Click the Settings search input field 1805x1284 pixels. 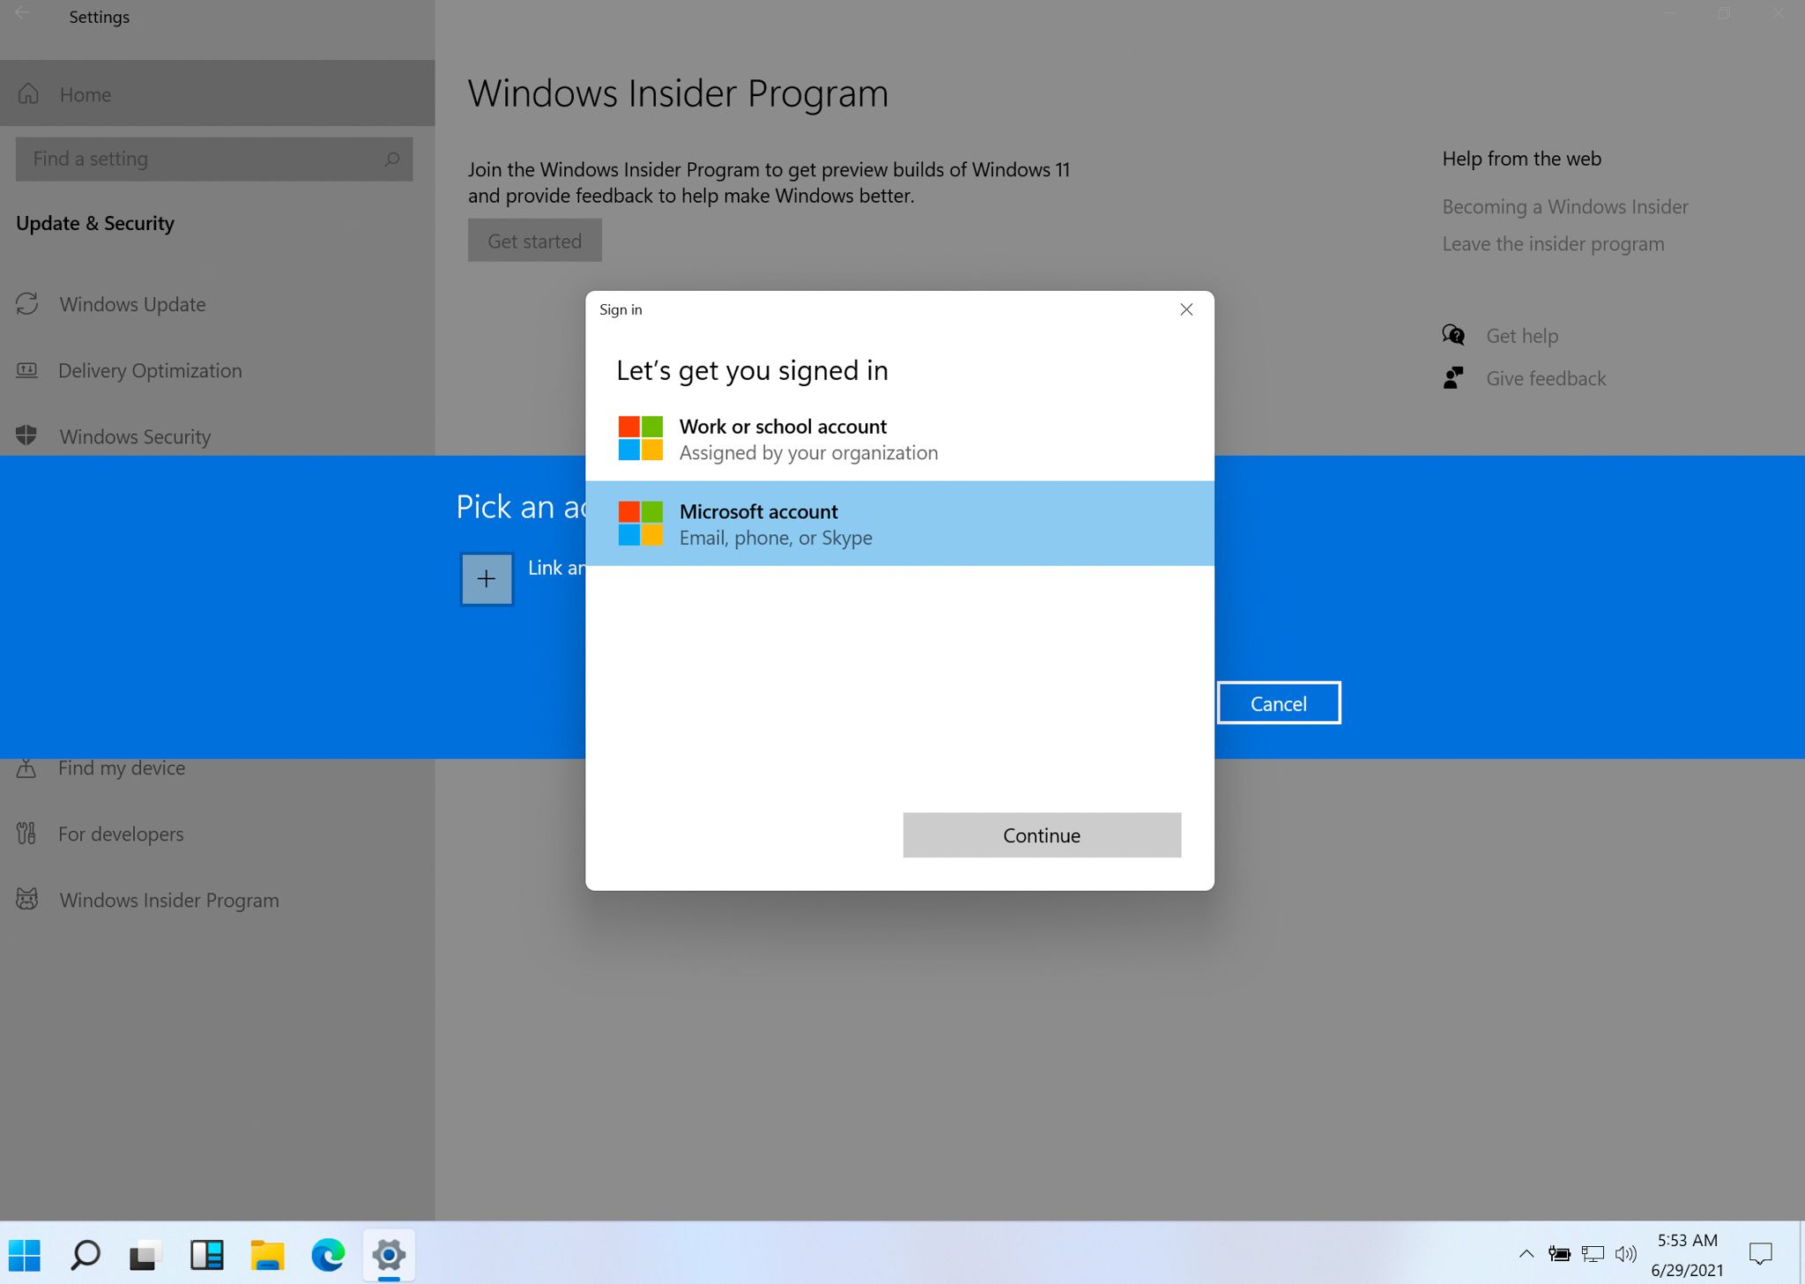pyautogui.click(x=217, y=157)
